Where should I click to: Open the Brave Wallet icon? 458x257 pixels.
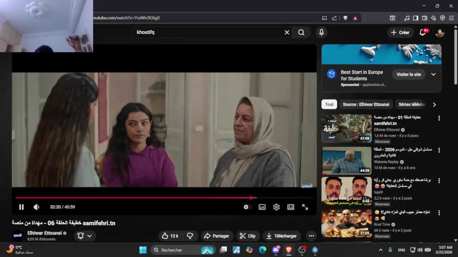(x=425, y=18)
